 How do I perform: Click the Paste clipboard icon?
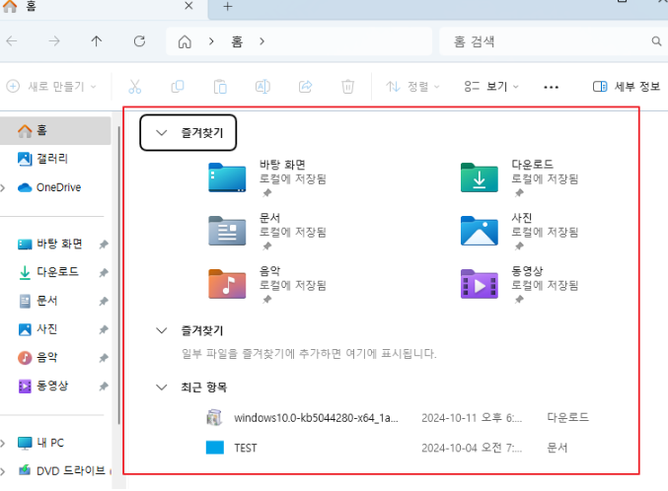point(220,87)
